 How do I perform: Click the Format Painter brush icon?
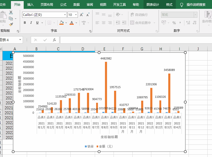pyautogui.click(x=11, y=24)
